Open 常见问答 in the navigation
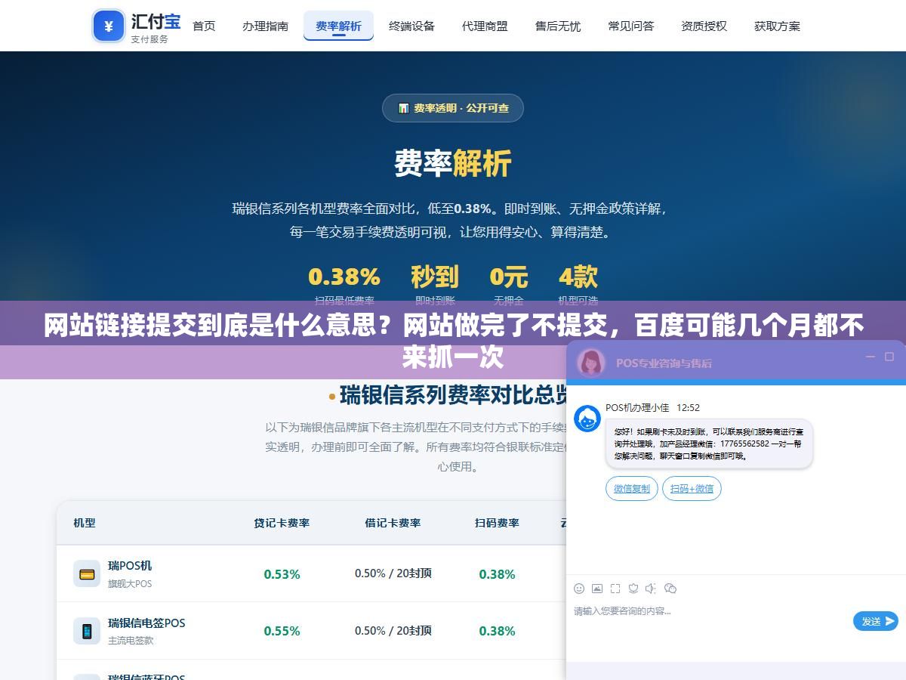The image size is (906, 680). [x=630, y=26]
